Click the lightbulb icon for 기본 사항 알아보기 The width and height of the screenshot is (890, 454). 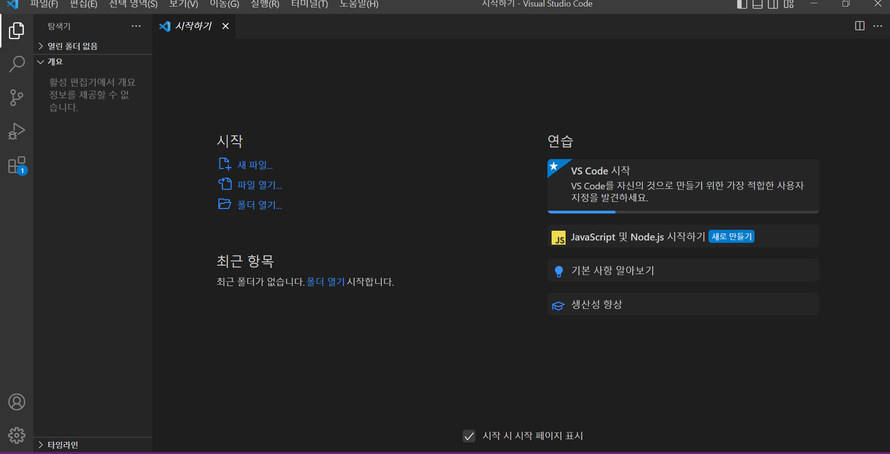[x=559, y=271]
